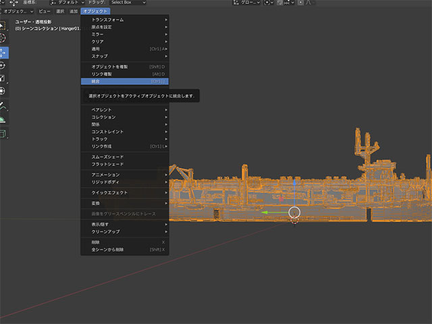Select the Annotate pencil tool

3,105
